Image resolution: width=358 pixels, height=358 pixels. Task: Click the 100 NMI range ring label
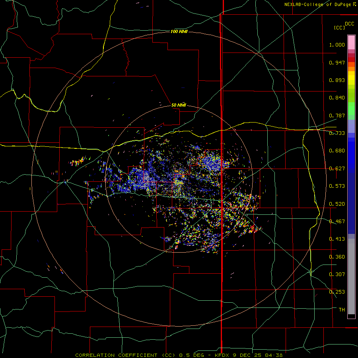click(179, 31)
